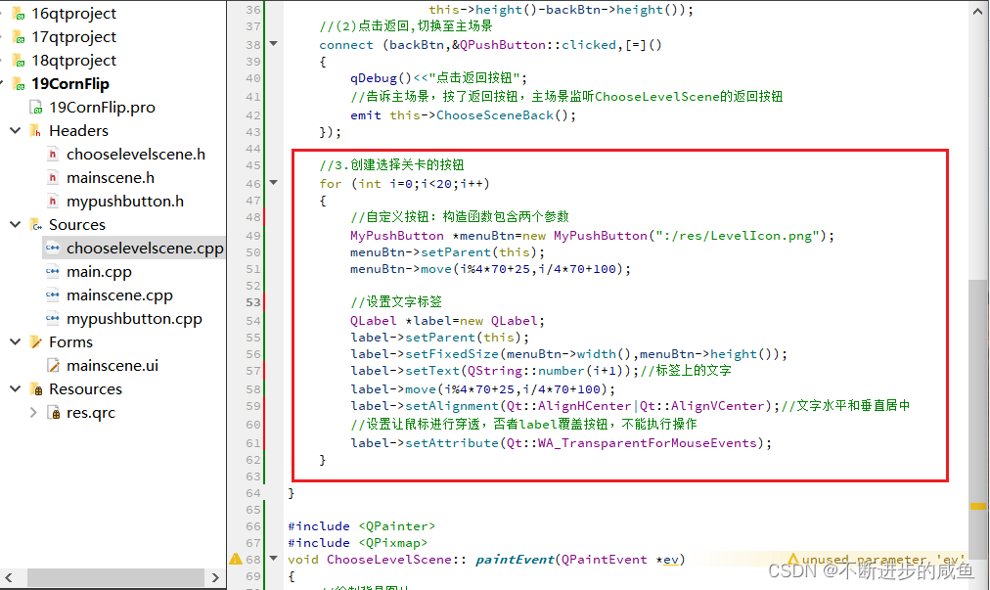Click the chooselevelscene.h header icon
This screenshot has height=590, width=990.
(x=53, y=155)
